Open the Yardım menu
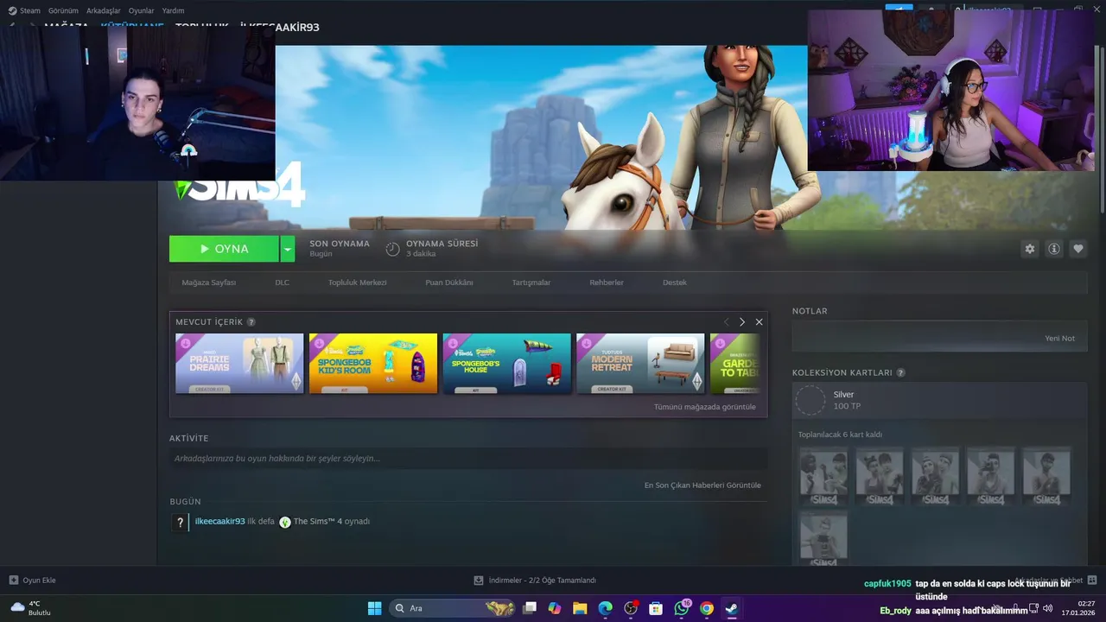Image resolution: width=1106 pixels, height=622 pixels. [174, 10]
